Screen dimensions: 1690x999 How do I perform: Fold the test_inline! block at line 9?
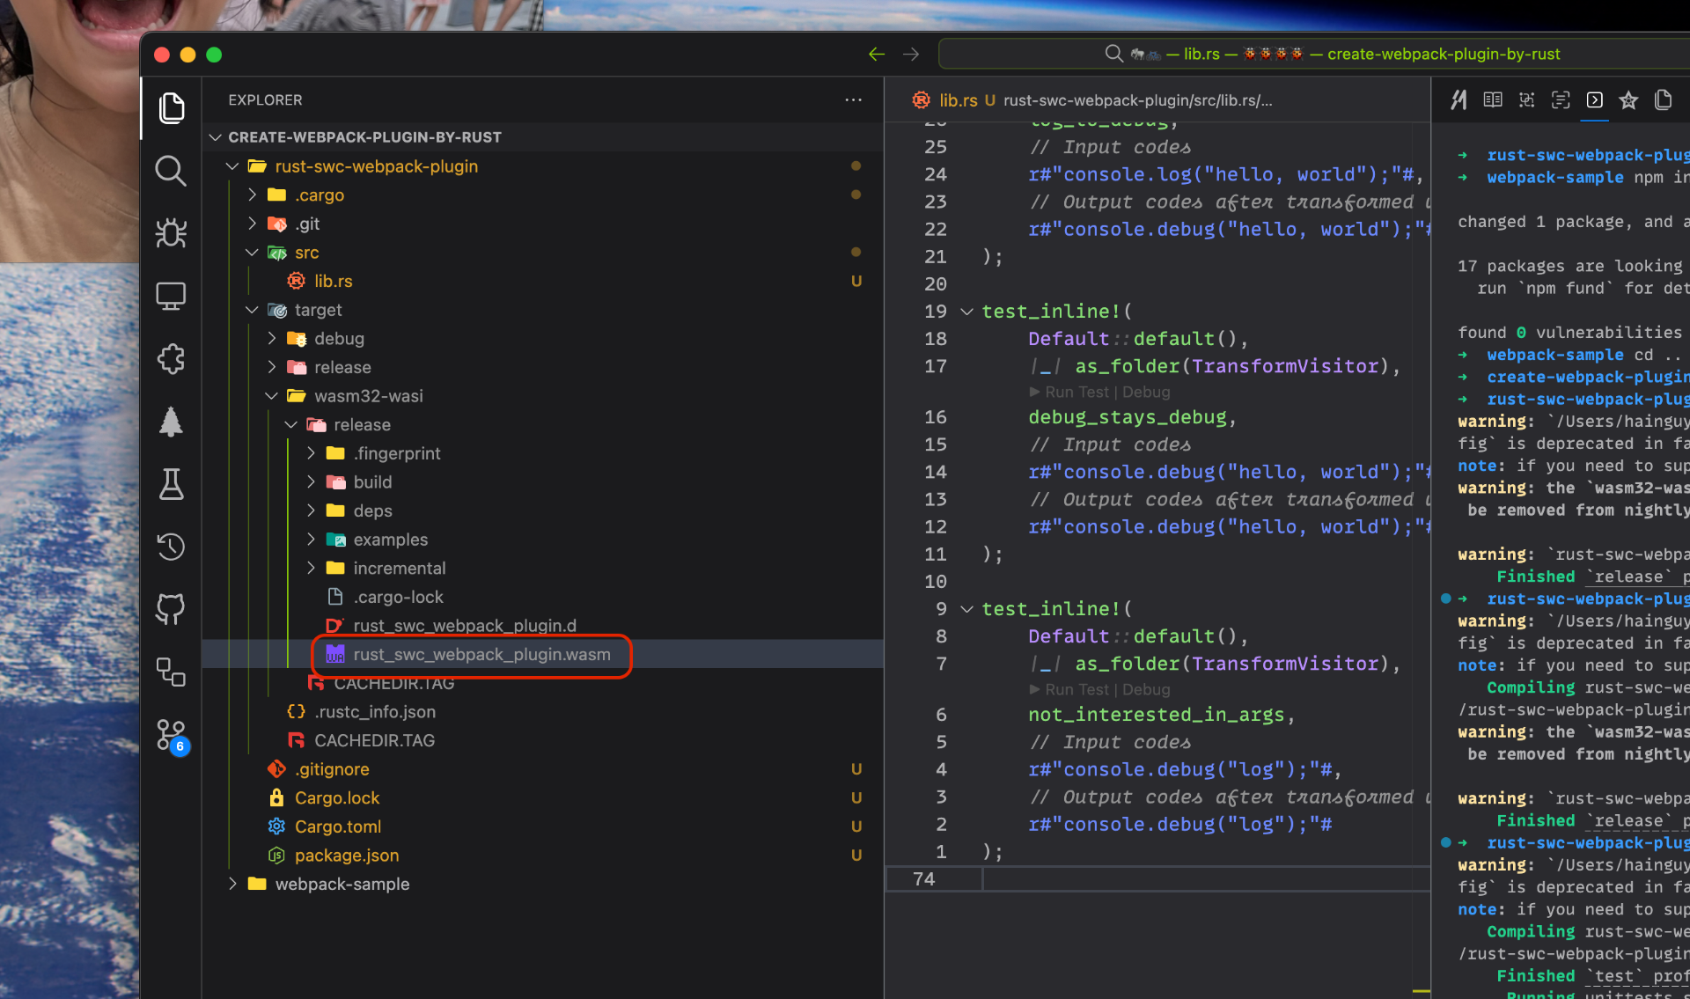pyautogui.click(x=966, y=609)
